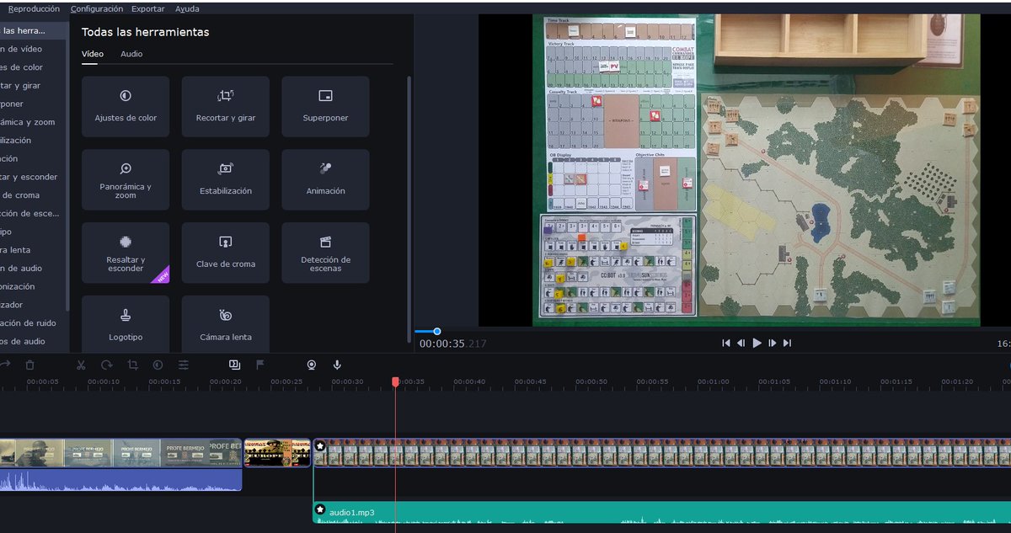Click the color adjustment icon in timeline toolbar
Viewport: 1011px width, 533px height.
tap(158, 365)
